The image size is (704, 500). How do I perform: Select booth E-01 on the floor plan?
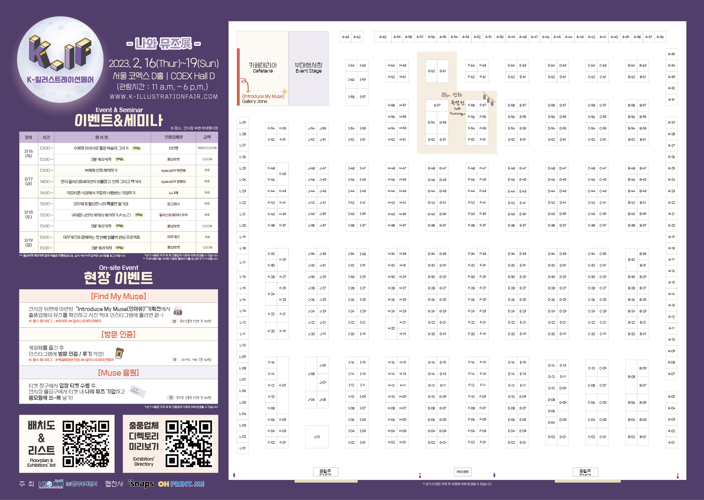(x=523, y=442)
